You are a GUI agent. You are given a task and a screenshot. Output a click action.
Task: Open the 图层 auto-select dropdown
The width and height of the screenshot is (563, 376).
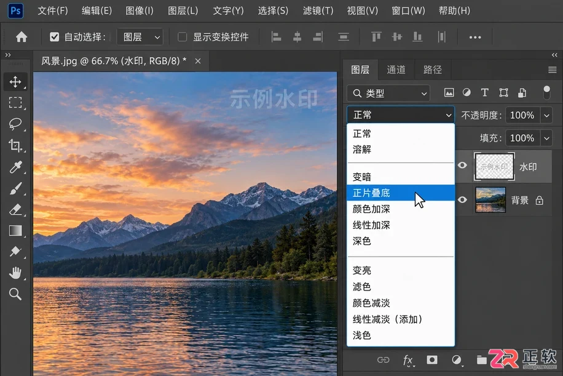click(x=140, y=37)
